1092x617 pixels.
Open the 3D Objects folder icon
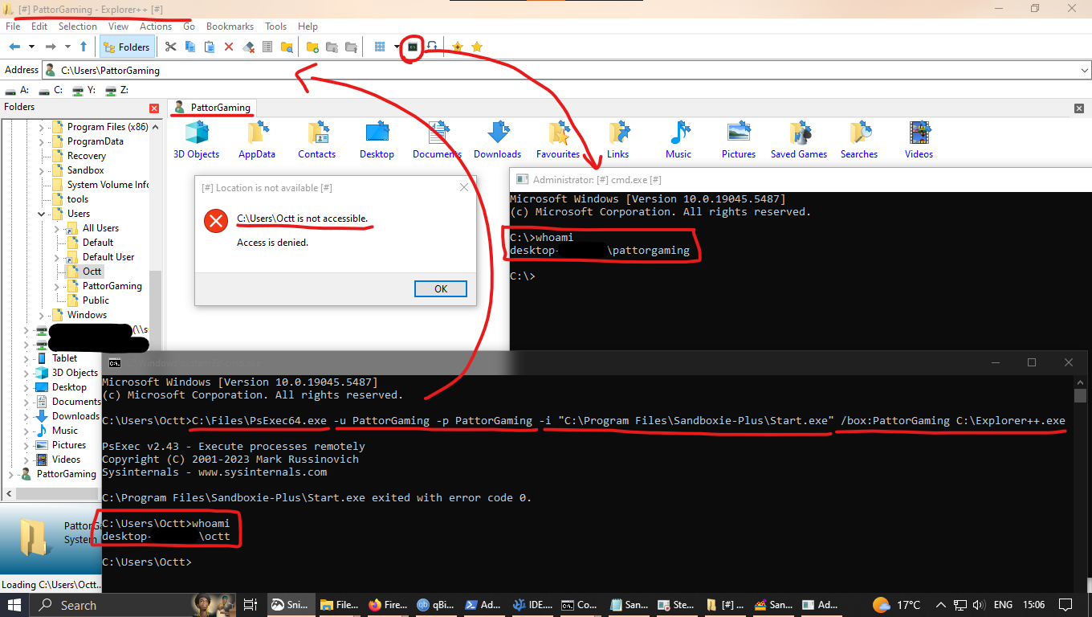point(197,140)
